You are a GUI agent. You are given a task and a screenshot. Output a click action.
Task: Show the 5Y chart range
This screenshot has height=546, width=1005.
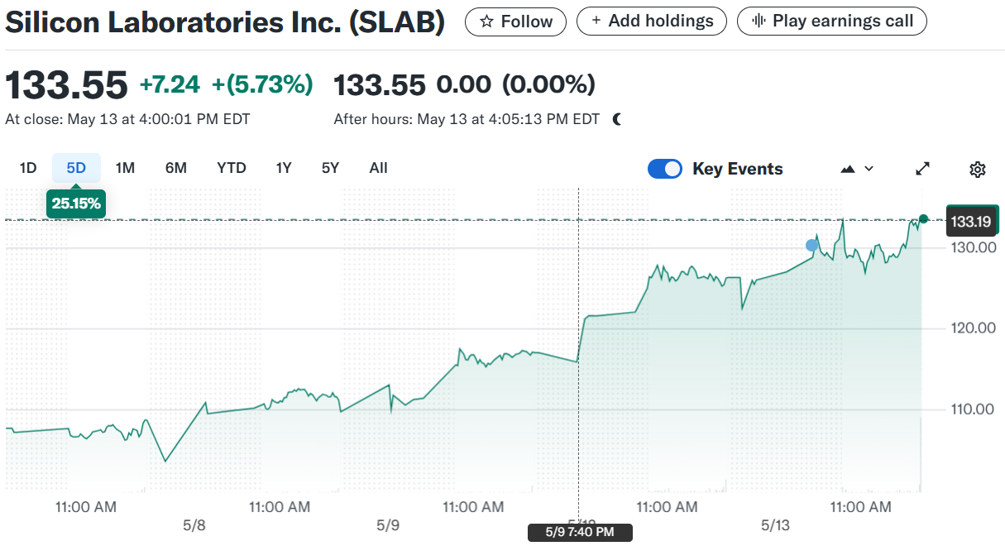tap(330, 168)
